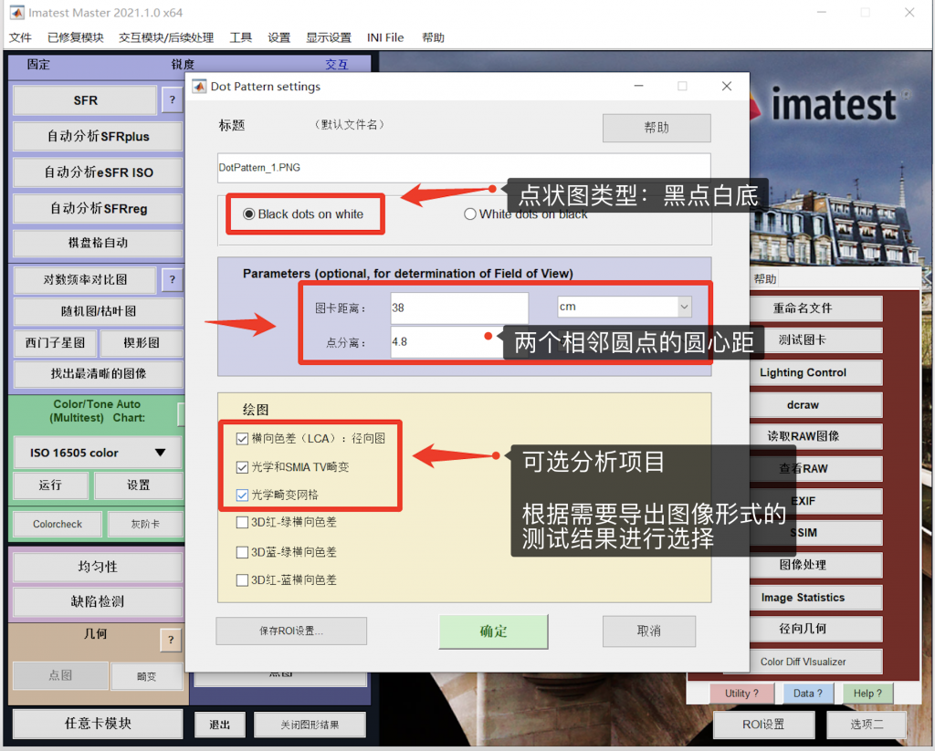Click the 任意卡模块 button
This screenshot has width=935, height=751.
pos(98,724)
